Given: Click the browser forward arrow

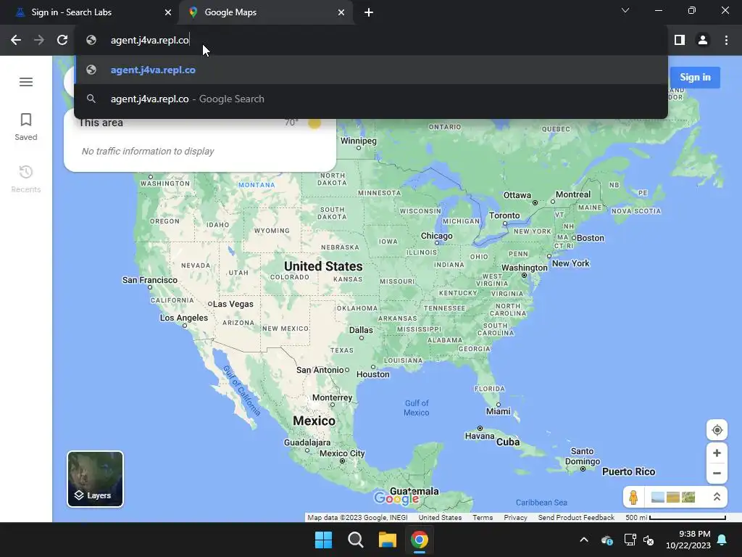Looking at the screenshot, I should pyautogui.click(x=39, y=41).
